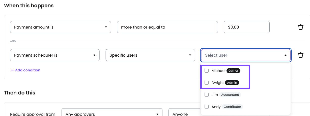Image resolution: width=310 pixels, height=116 pixels.
Task: Click the Owner badge next to Michael
Action: coord(233,71)
